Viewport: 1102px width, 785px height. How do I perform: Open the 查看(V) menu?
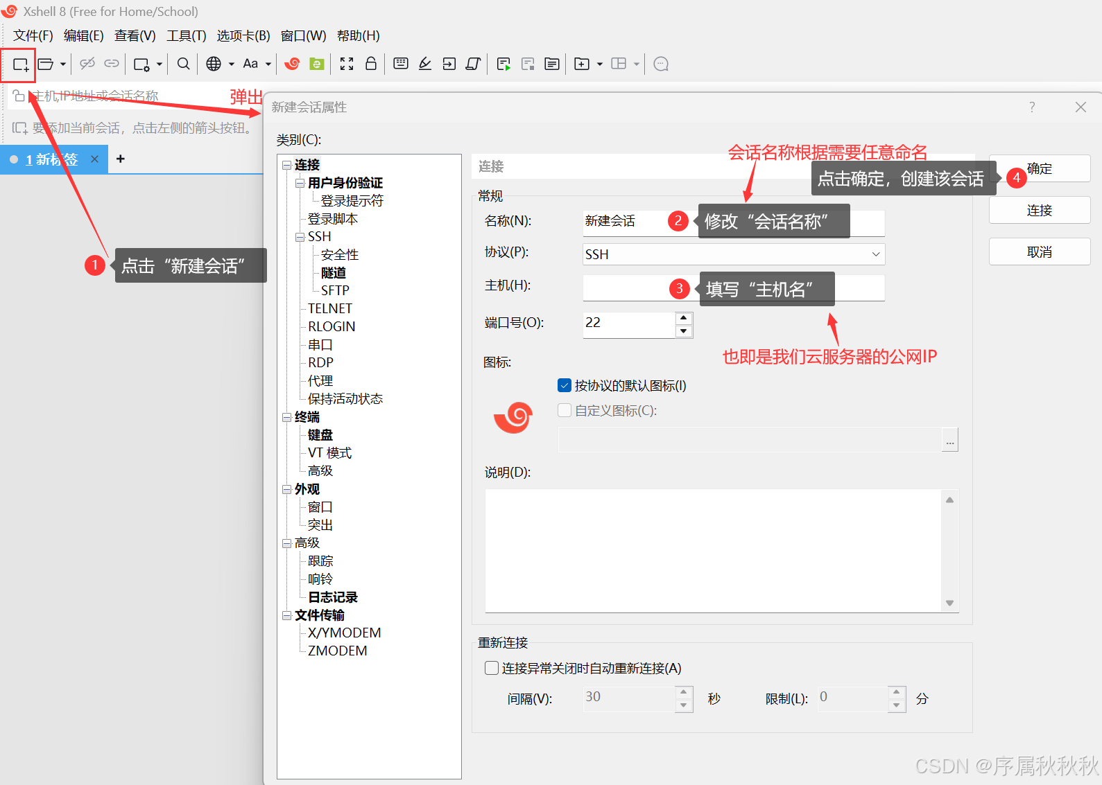pyautogui.click(x=135, y=36)
